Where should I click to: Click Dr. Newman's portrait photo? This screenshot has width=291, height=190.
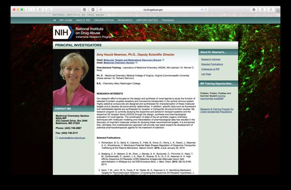[73, 77]
